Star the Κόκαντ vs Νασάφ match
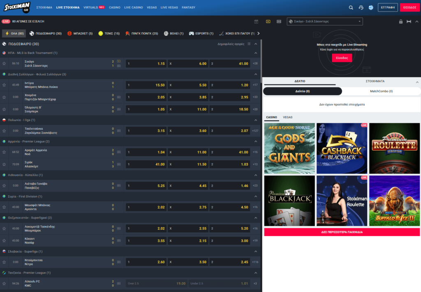Screen dimensions: 421x292 tap(4, 241)
